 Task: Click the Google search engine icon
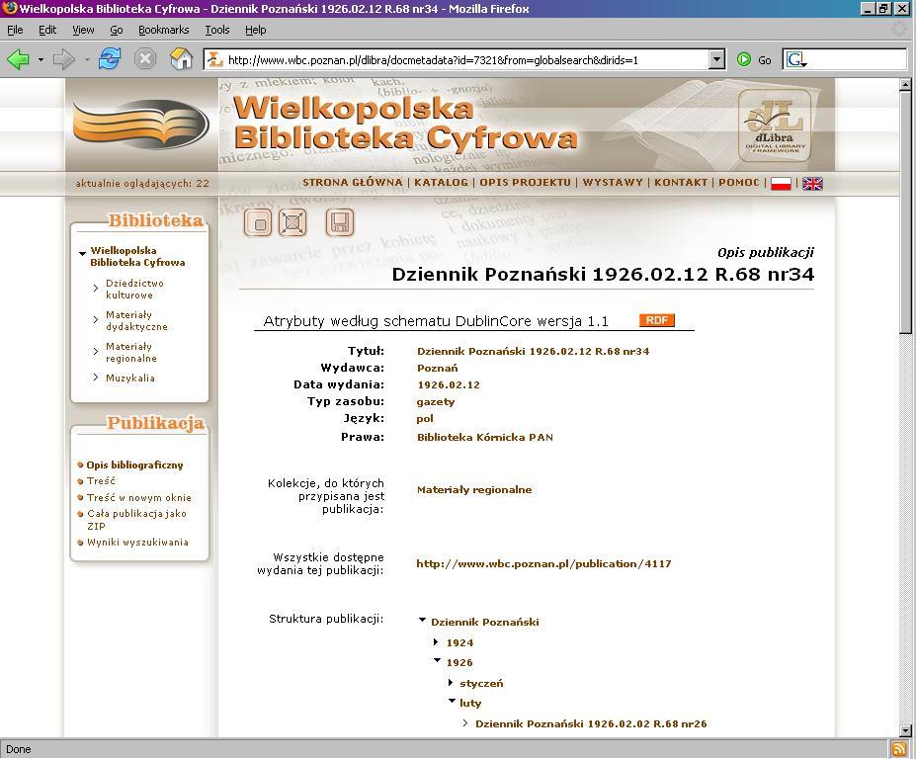pos(796,59)
